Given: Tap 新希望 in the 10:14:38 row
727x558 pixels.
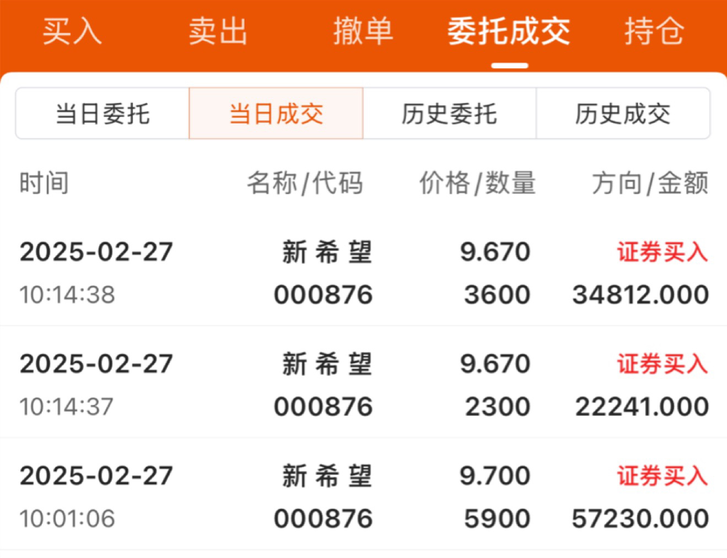Looking at the screenshot, I should pos(327,252).
